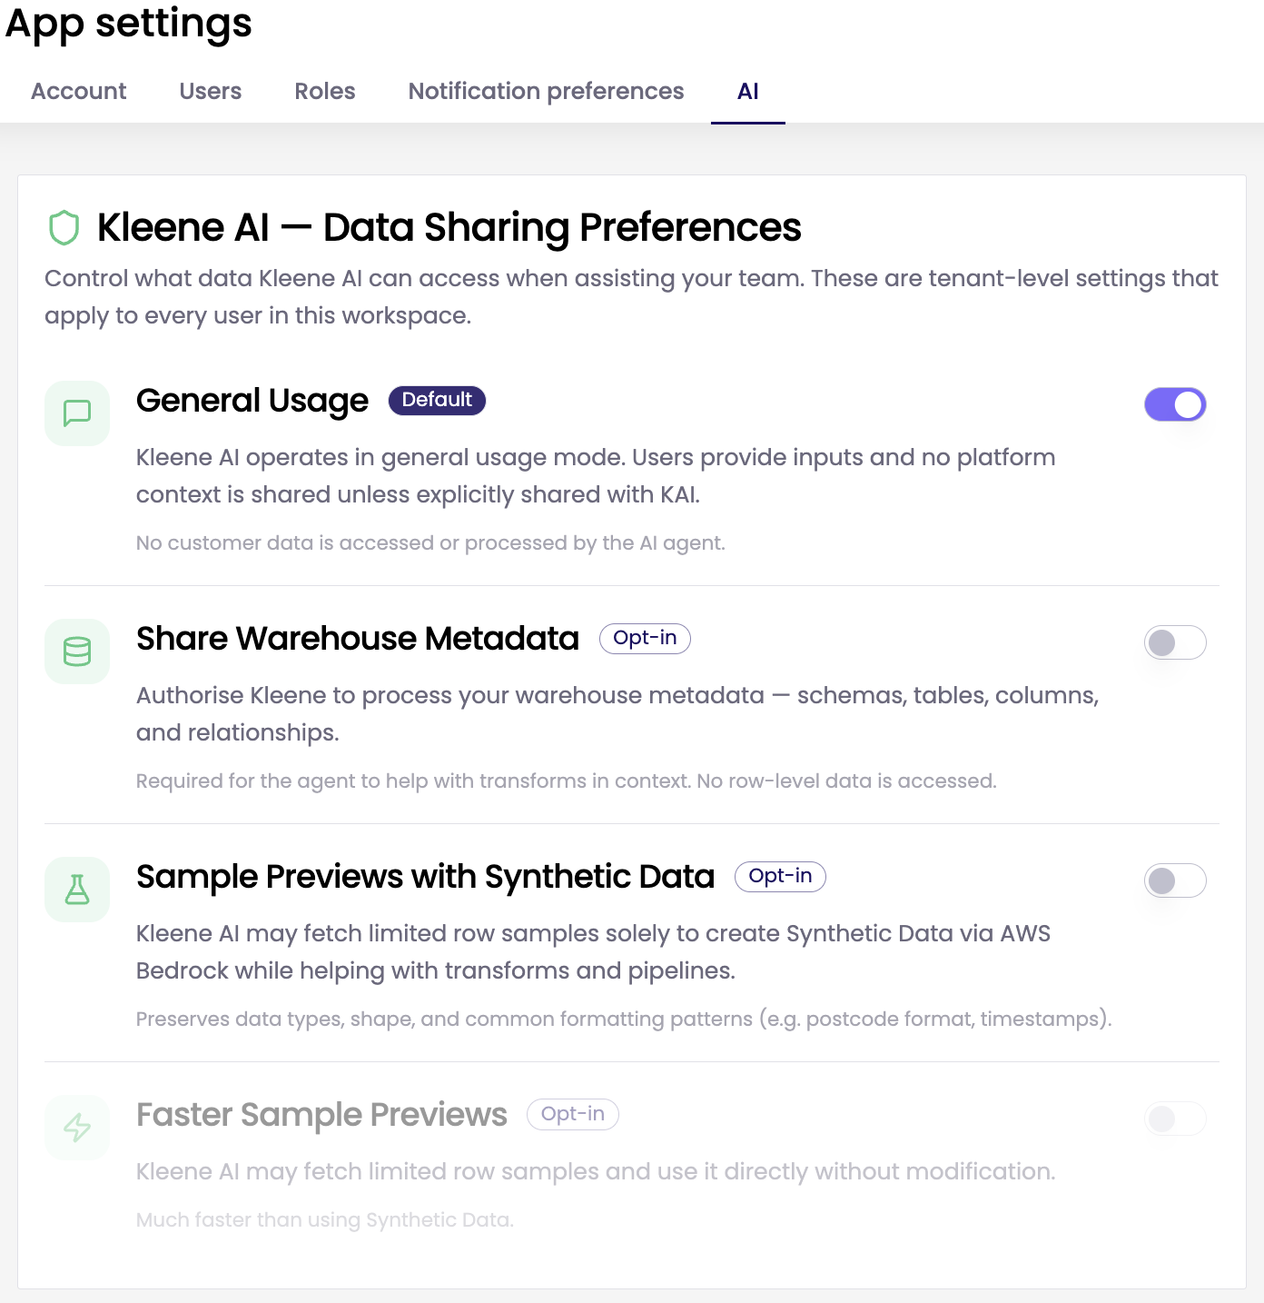Click the 'create Synthetic Data via AWS' description
1264x1303 pixels.
(x=593, y=952)
